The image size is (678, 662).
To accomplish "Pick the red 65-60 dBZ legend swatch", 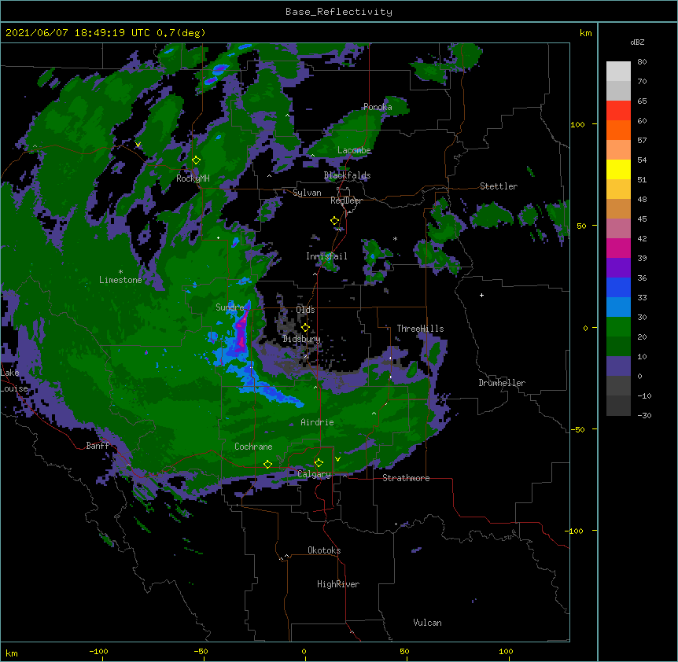I will (x=618, y=110).
